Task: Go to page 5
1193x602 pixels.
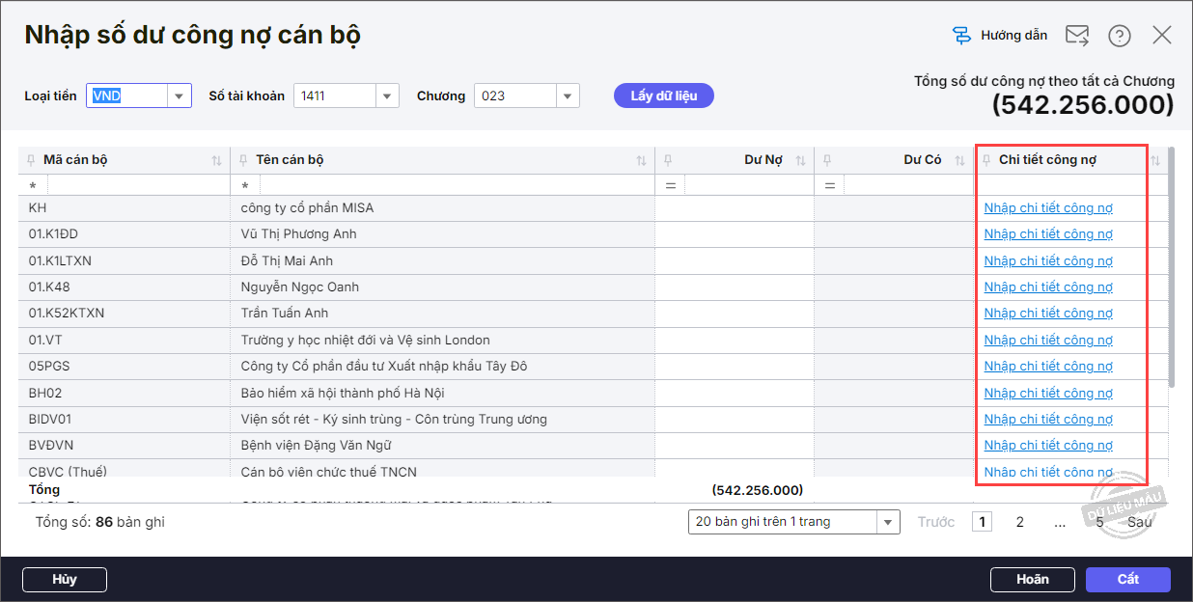Action: tap(1099, 522)
